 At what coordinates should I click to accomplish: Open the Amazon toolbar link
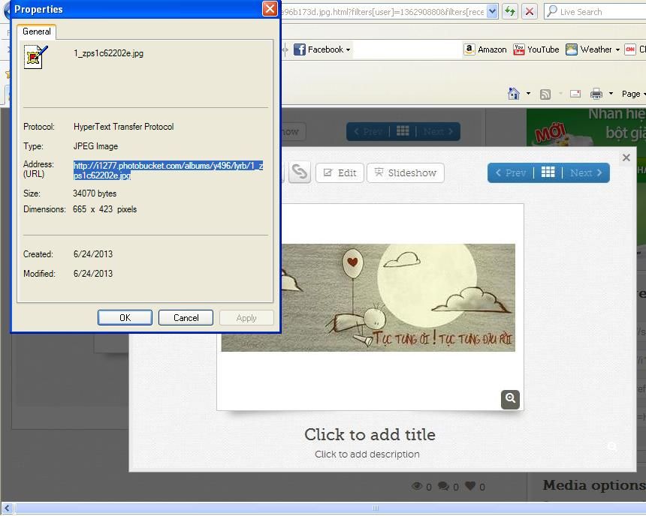[x=485, y=49]
